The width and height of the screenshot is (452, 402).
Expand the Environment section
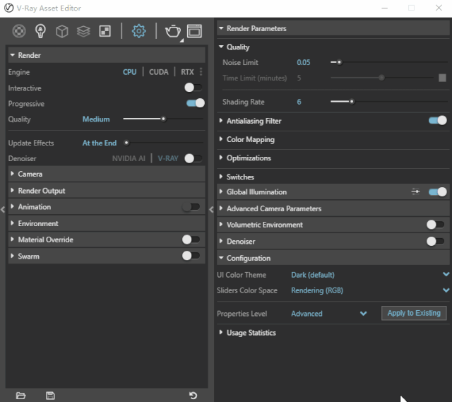click(x=107, y=223)
